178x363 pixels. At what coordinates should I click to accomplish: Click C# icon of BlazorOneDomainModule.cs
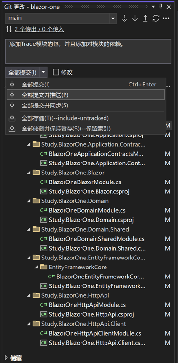click(x=44, y=210)
